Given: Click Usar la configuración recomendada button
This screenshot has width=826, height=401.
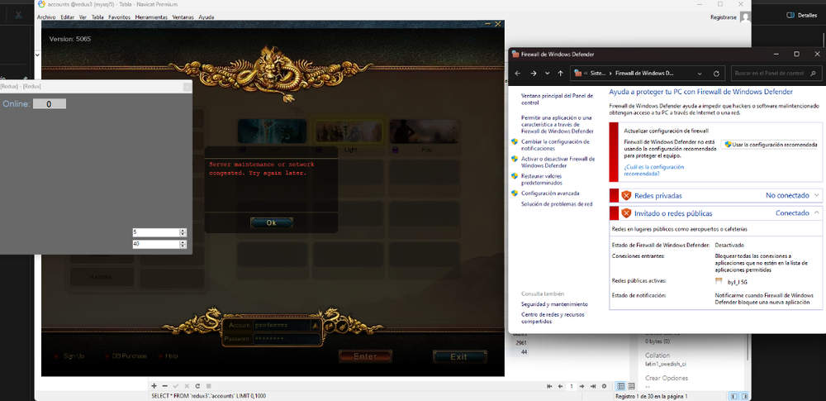Looking at the screenshot, I should (770, 145).
